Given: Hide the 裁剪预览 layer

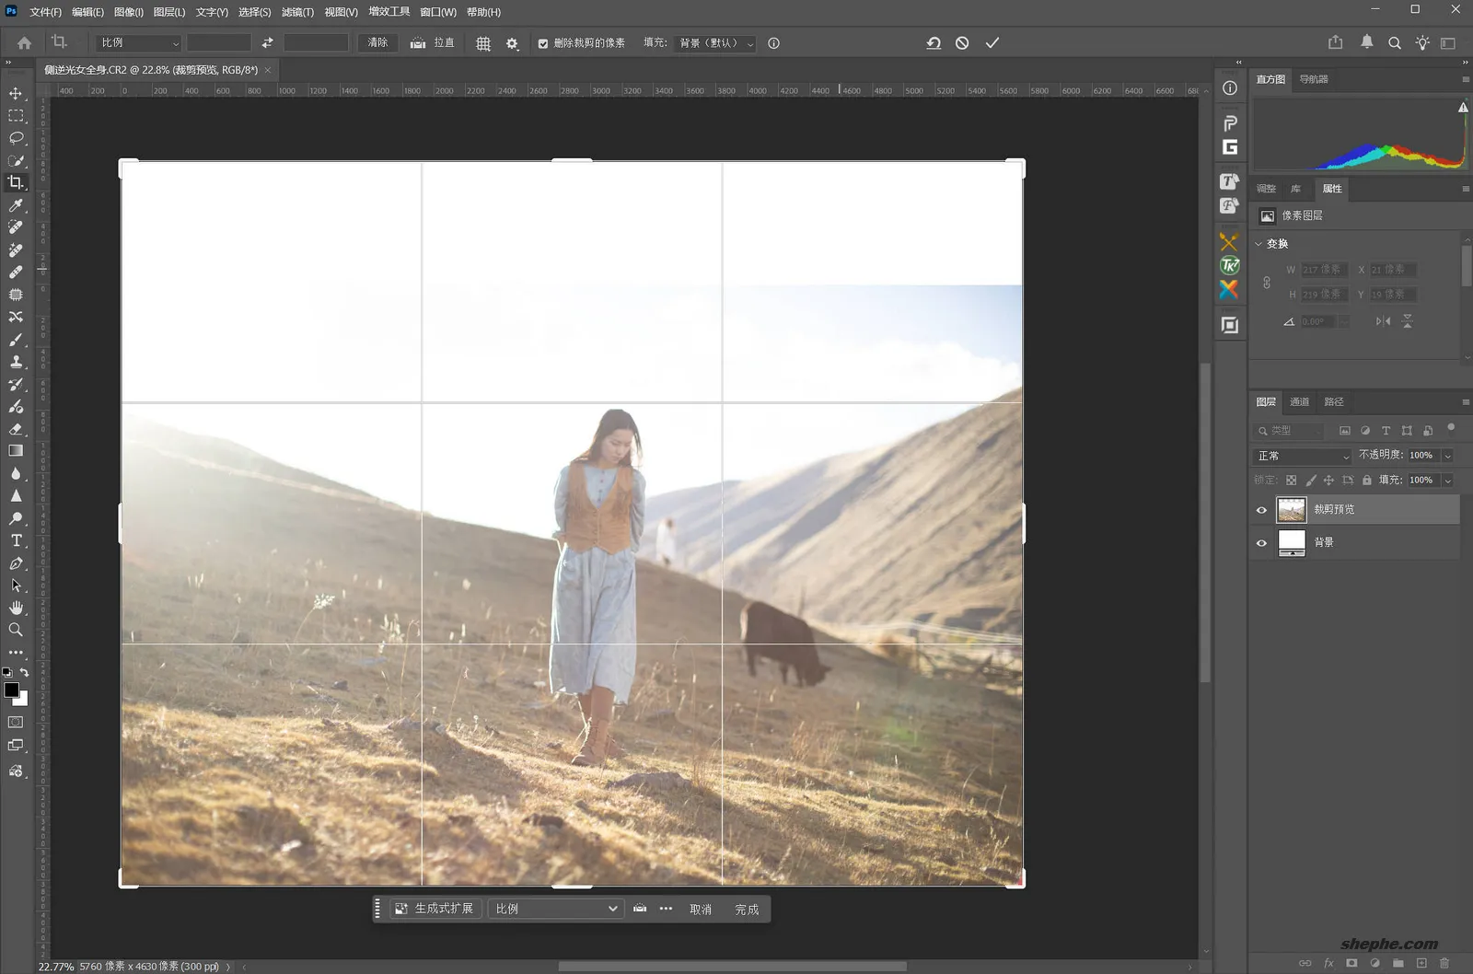Looking at the screenshot, I should pos(1261,509).
